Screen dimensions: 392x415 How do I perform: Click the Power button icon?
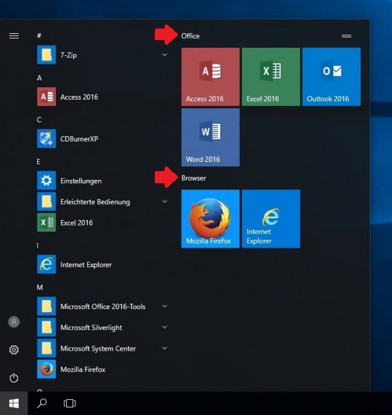click(14, 378)
